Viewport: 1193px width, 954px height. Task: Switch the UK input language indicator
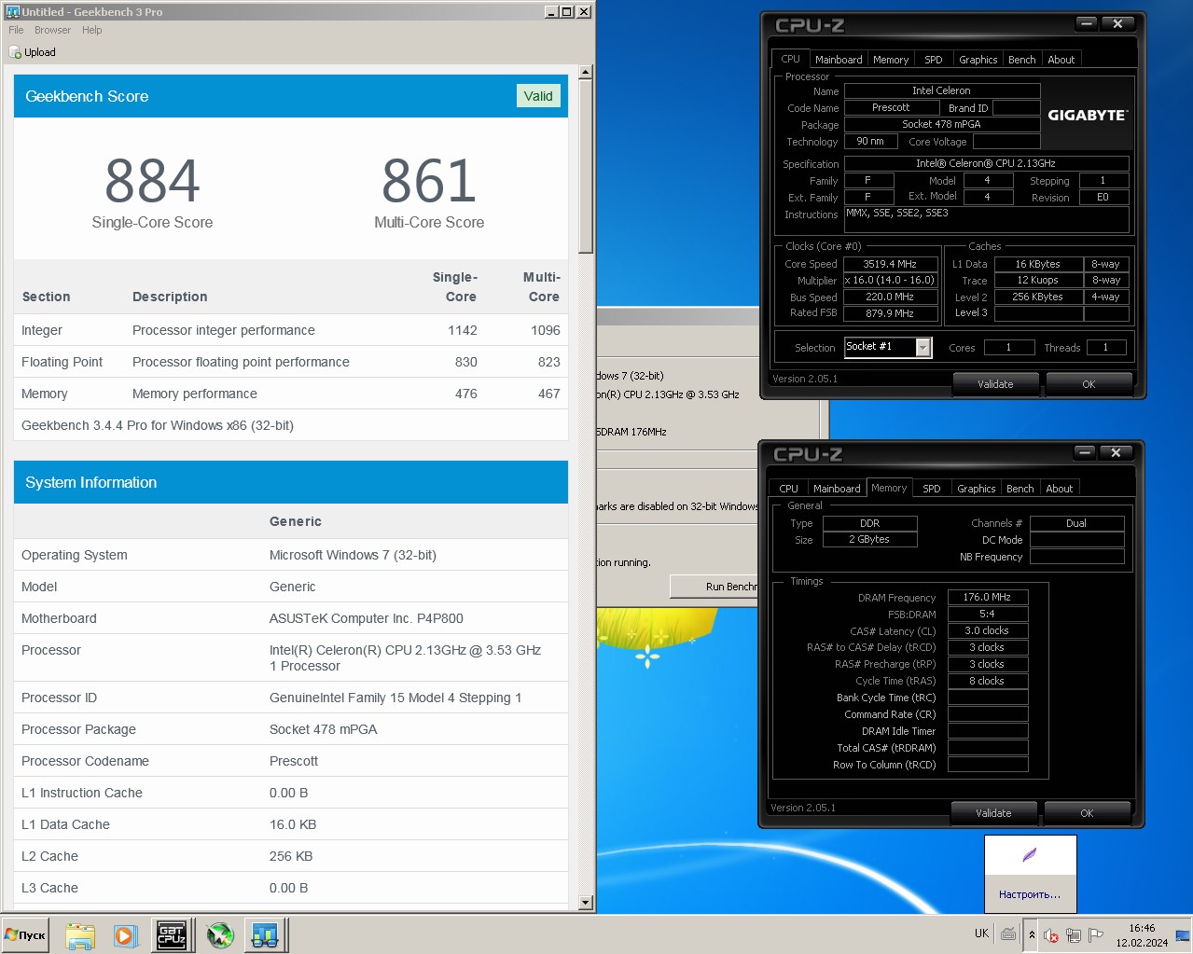[x=981, y=933]
